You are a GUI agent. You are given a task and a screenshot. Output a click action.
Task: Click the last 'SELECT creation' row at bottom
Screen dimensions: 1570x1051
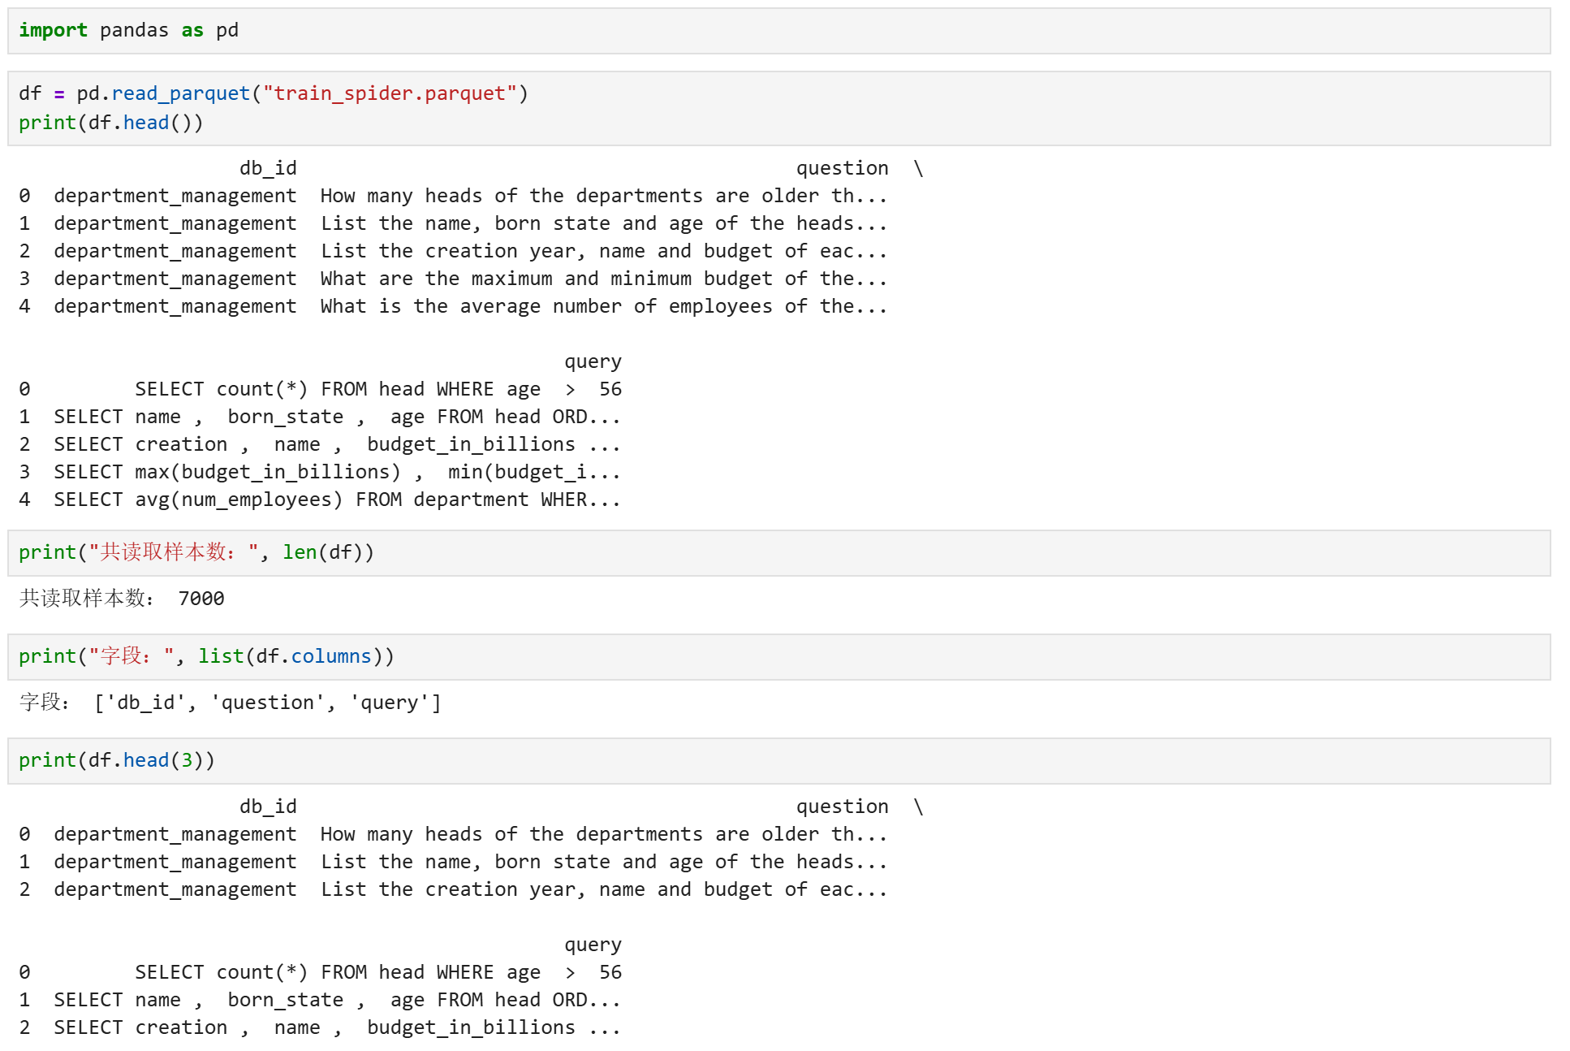tap(336, 1028)
